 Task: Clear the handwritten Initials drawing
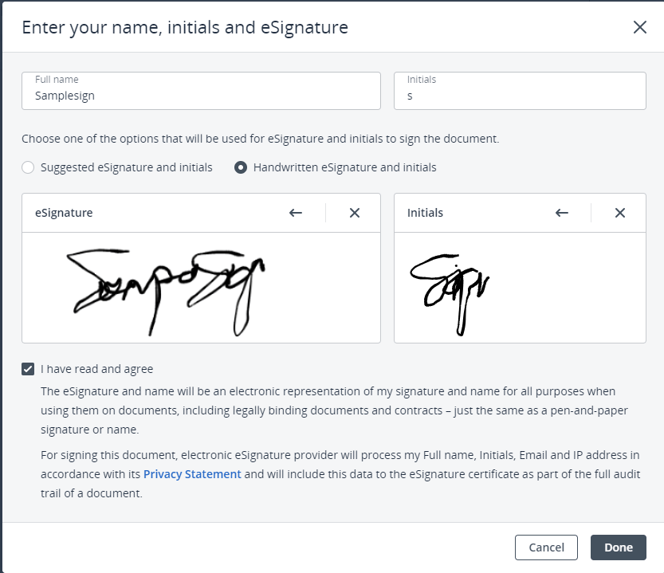(x=620, y=213)
